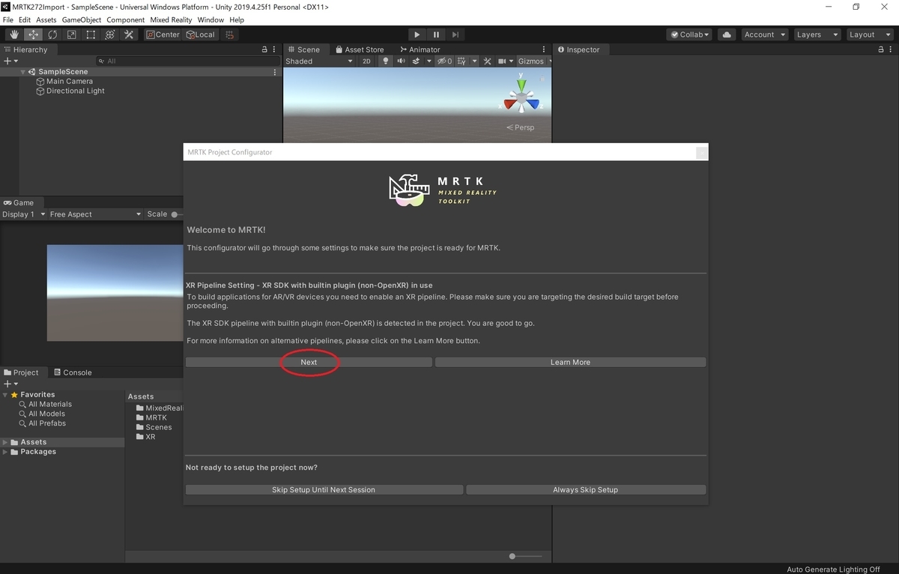Select the Rotate tool
Image resolution: width=899 pixels, height=574 pixels.
[x=52, y=34]
